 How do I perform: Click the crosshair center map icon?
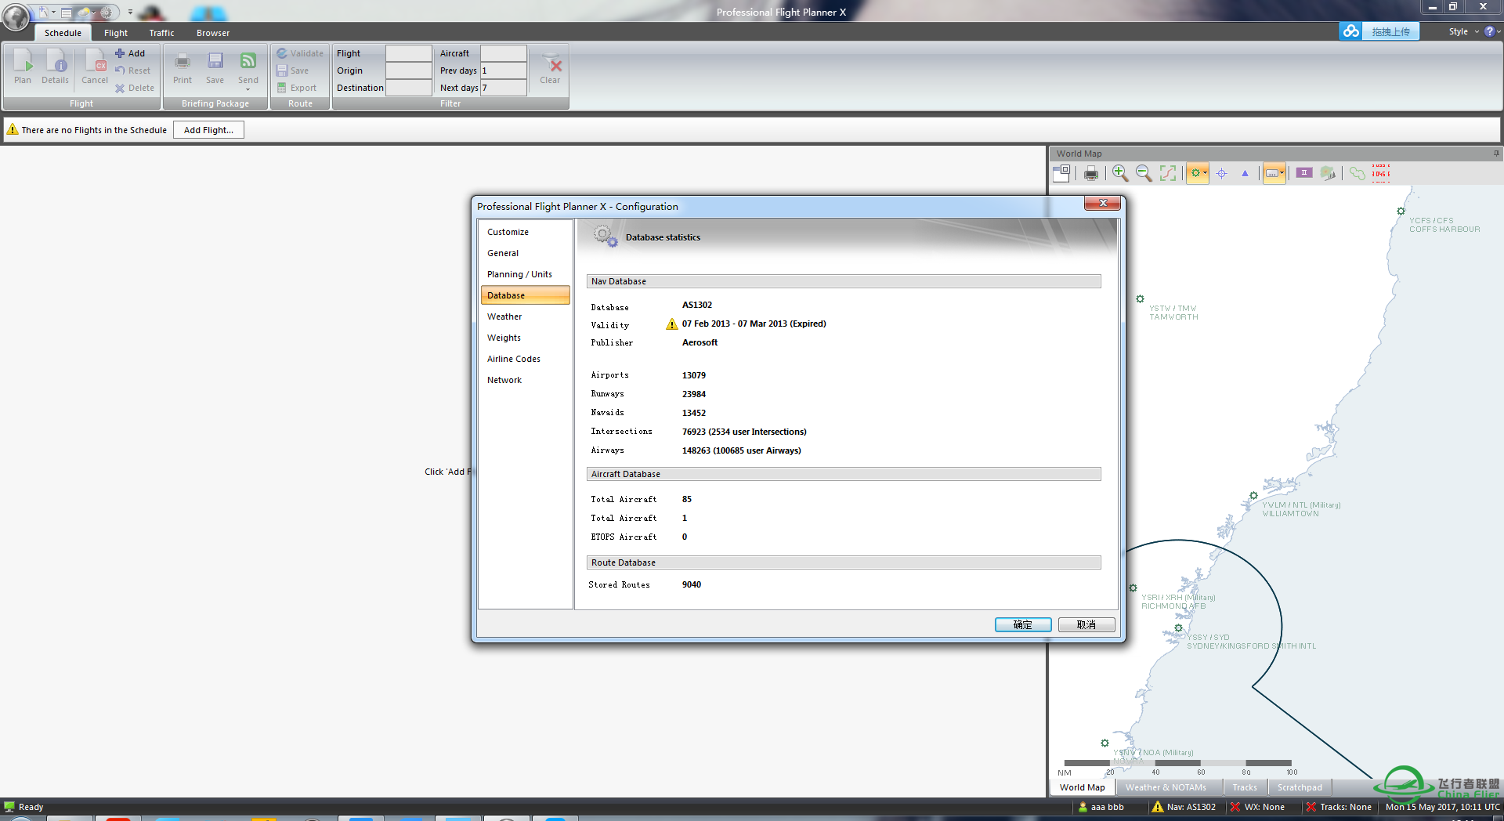coord(1221,173)
